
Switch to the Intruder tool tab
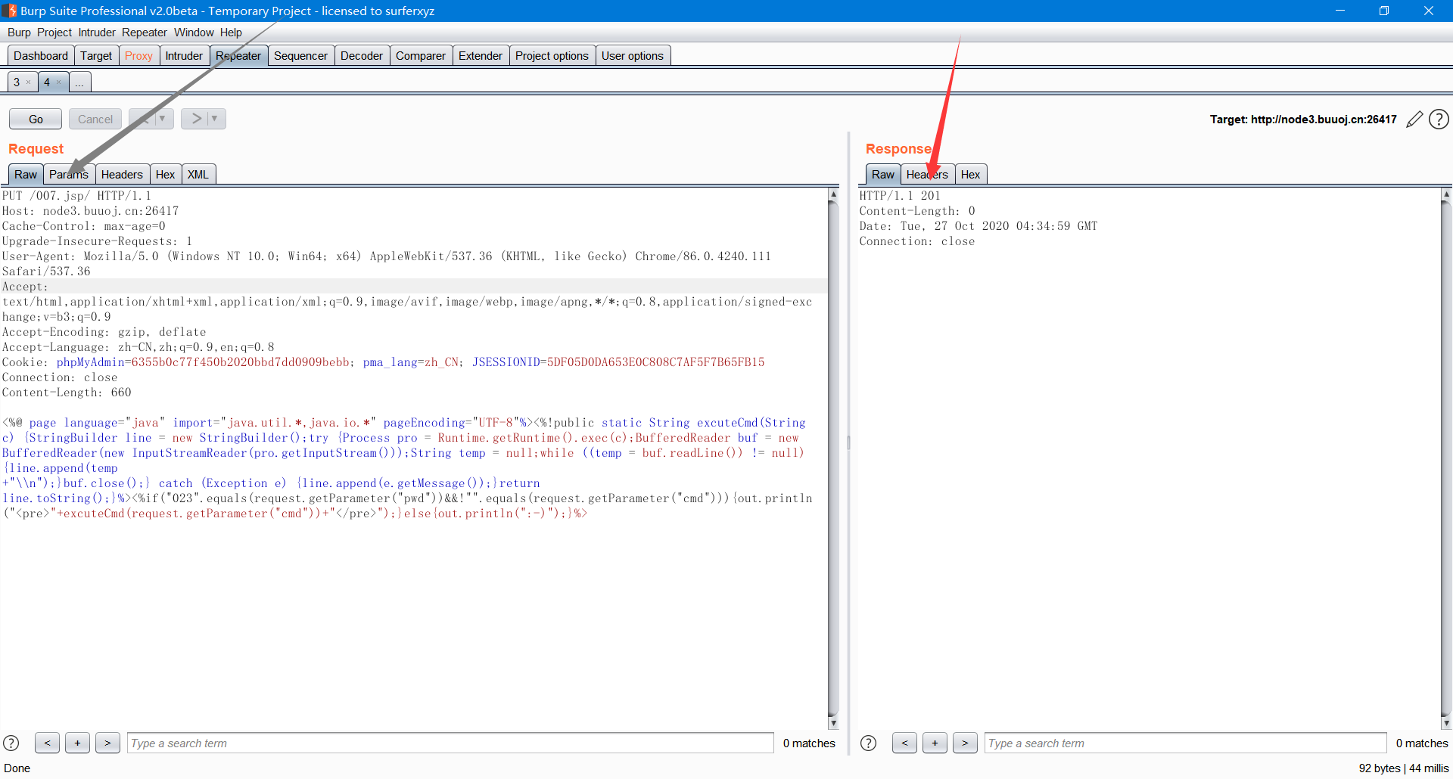(x=184, y=56)
